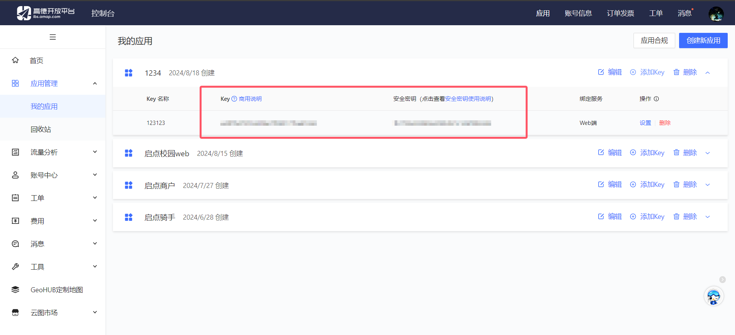Click the info icon beside 操作
Image resolution: width=735 pixels, height=335 pixels.
(656, 99)
